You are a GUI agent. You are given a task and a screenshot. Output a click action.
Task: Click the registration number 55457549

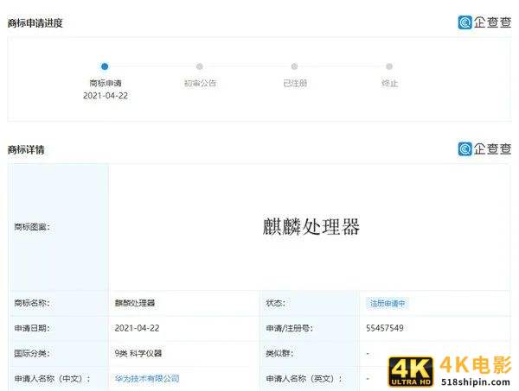pos(385,328)
